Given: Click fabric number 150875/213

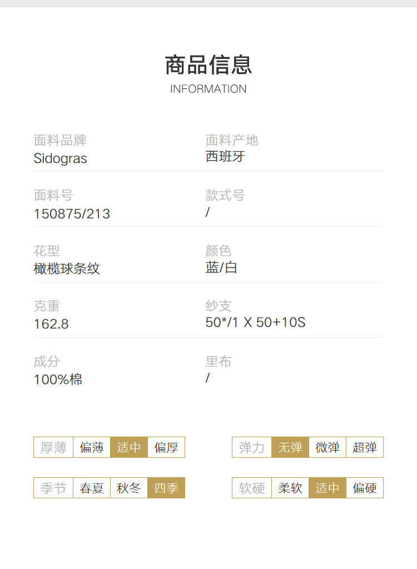Looking at the screenshot, I should 72,214.
